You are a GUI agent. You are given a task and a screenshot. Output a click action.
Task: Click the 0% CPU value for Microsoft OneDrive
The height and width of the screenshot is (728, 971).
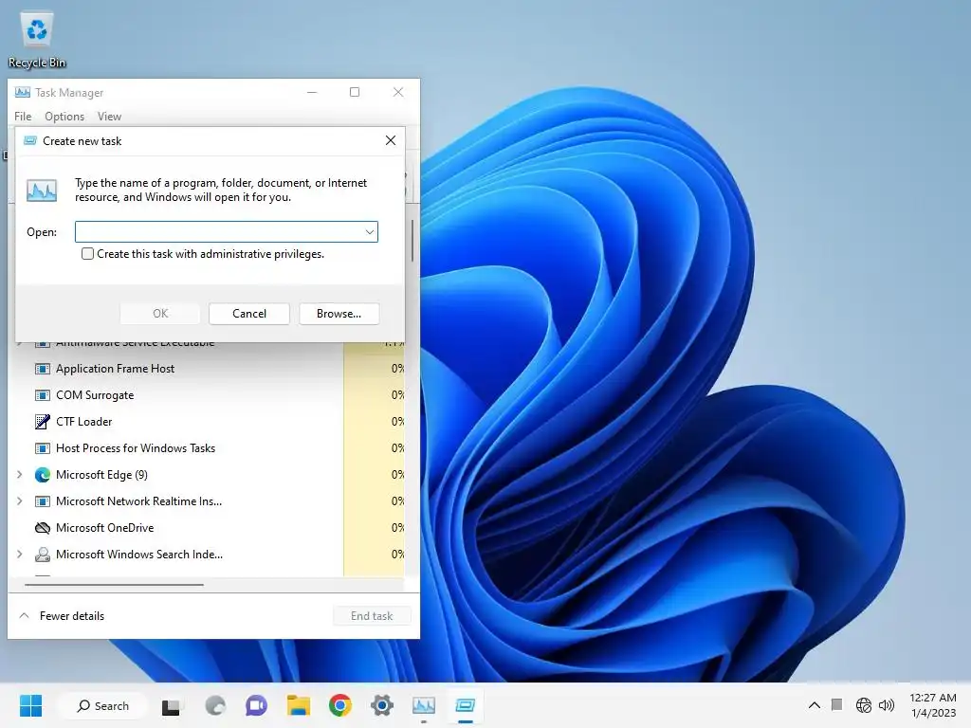(x=397, y=528)
